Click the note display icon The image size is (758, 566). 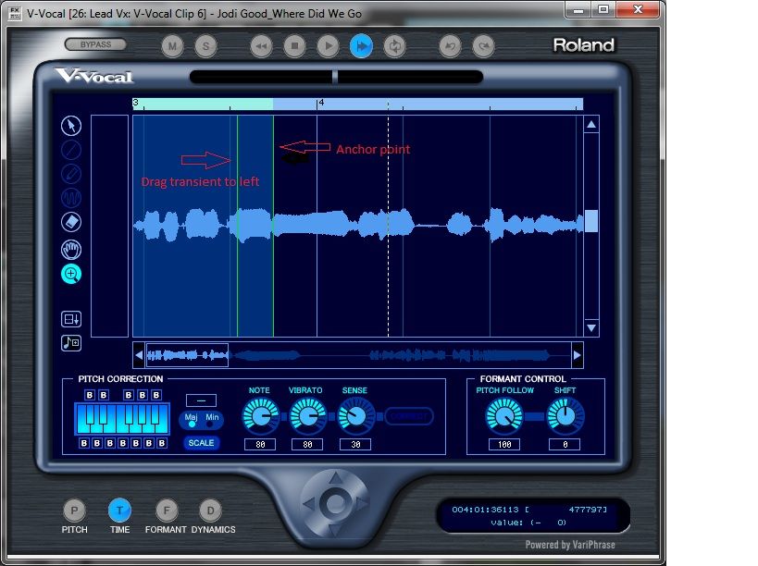[71, 343]
